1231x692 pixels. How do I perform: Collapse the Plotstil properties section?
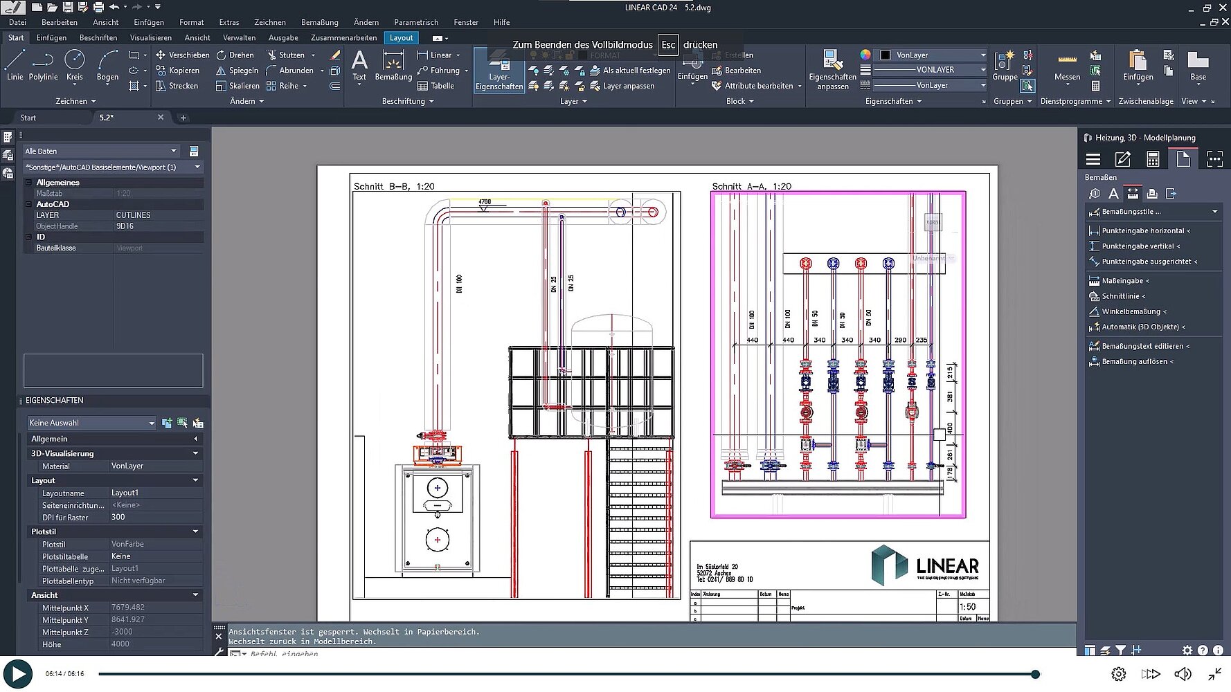[x=195, y=531]
